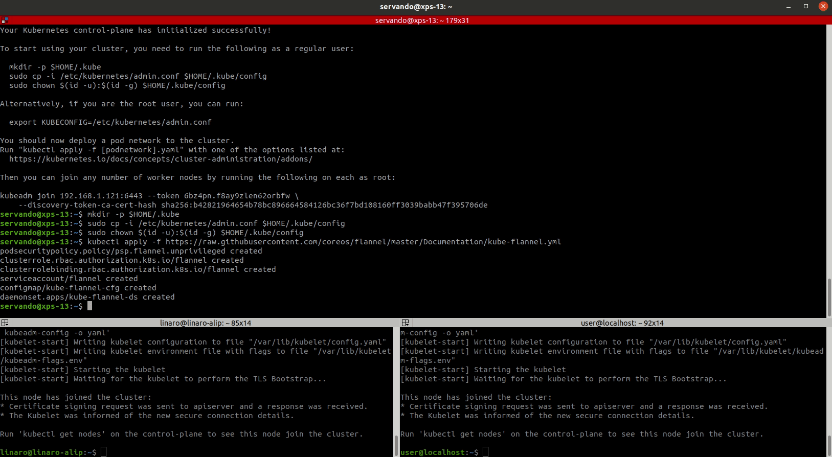Viewport: 832px width, 457px height.
Task: Focus the servando@xps-13 prompt cursor
Action: pyautogui.click(x=90, y=306)
